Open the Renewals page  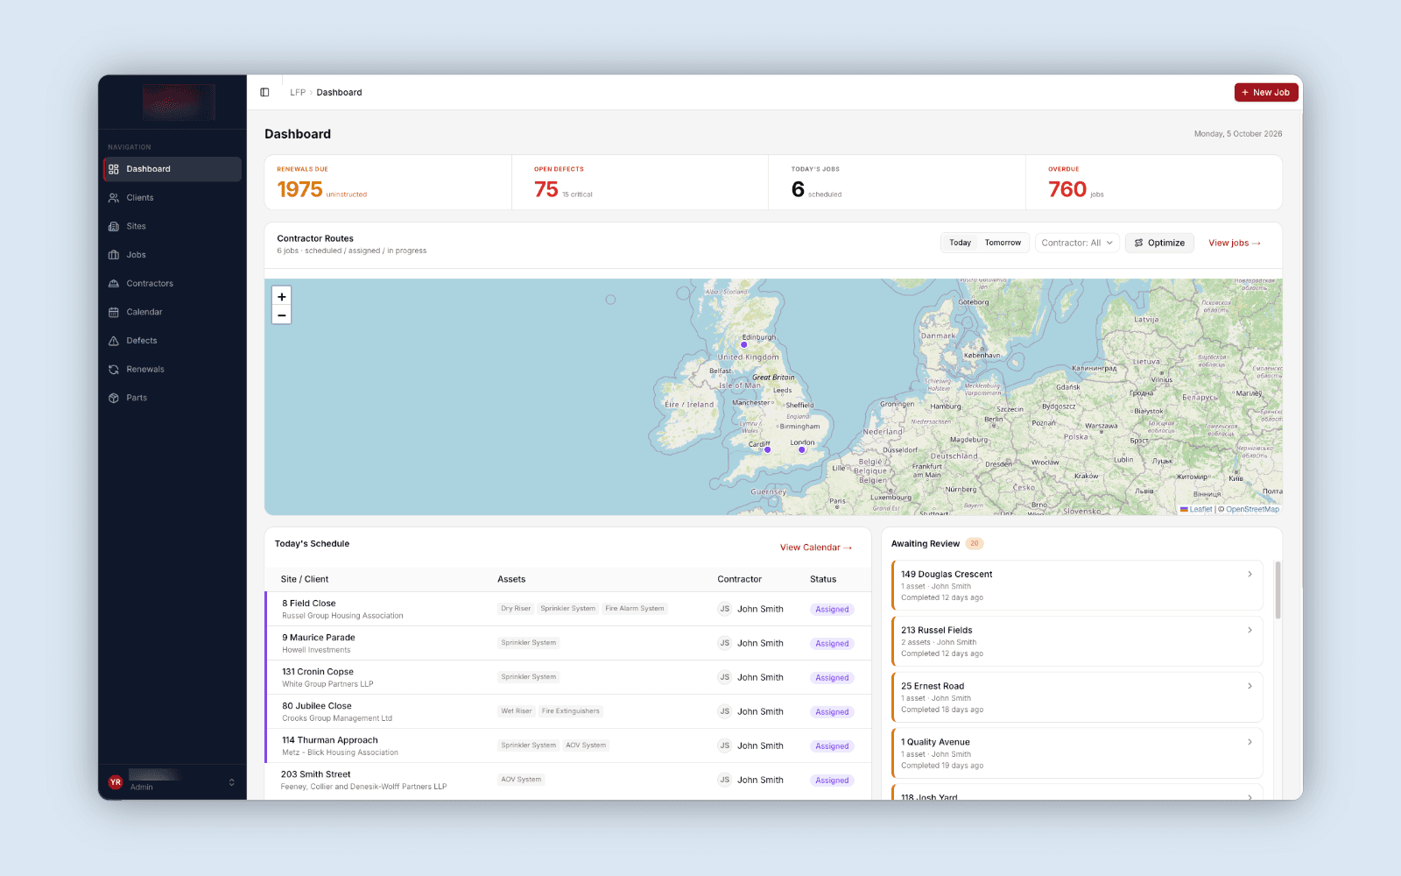[x=172, y=370]
